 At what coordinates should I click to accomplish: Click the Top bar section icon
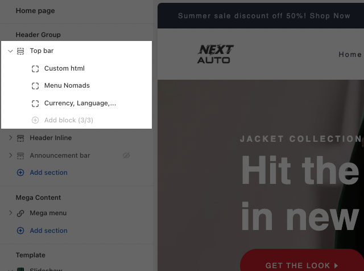click(20, 51)
